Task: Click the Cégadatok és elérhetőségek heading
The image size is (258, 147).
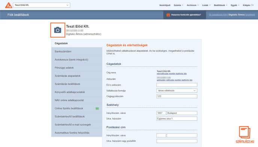Action: 127,45
